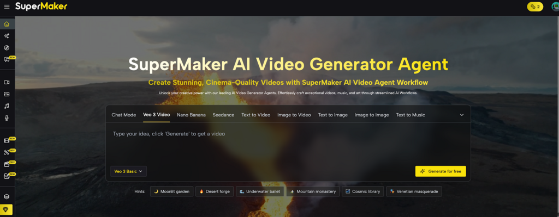Click the 'Hints:' label

140,191
